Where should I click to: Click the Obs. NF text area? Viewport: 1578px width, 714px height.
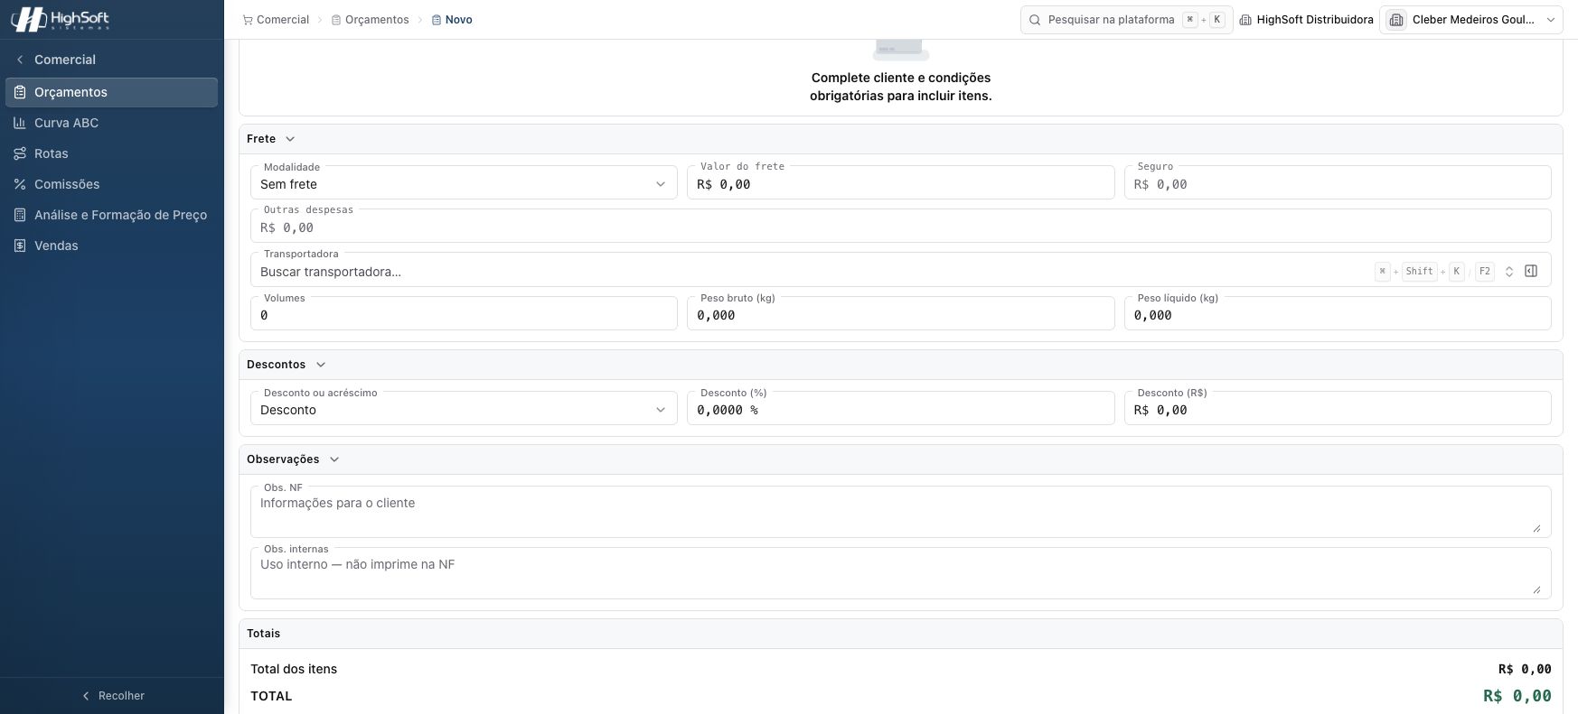(x=901, y=512)
